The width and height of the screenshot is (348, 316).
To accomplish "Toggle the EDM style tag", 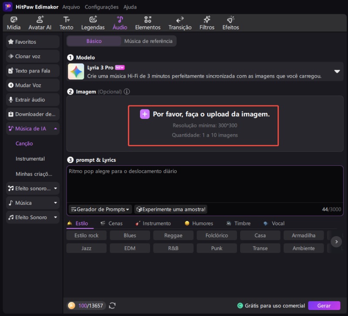I will pos(130,248).
